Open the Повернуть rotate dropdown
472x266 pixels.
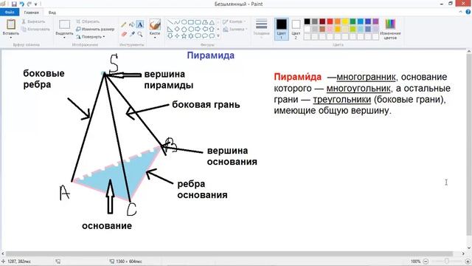(90, 37)
